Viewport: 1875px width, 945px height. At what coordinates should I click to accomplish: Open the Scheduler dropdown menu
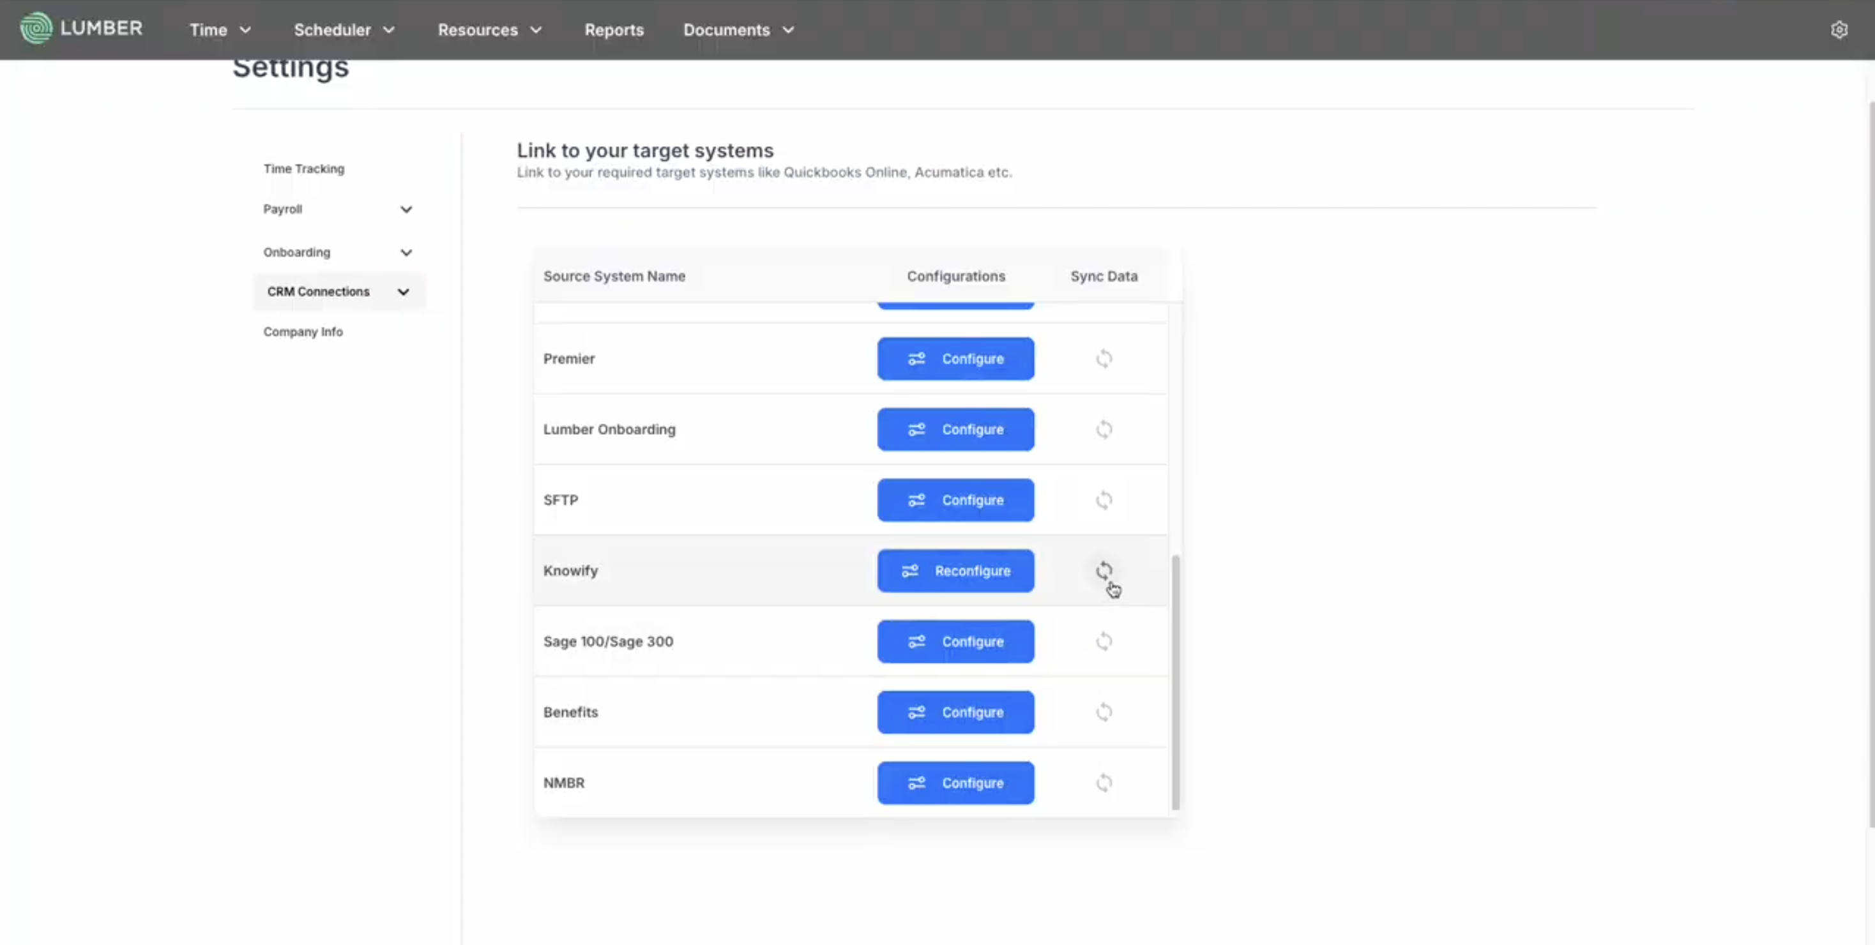click(x=344, y=30)
